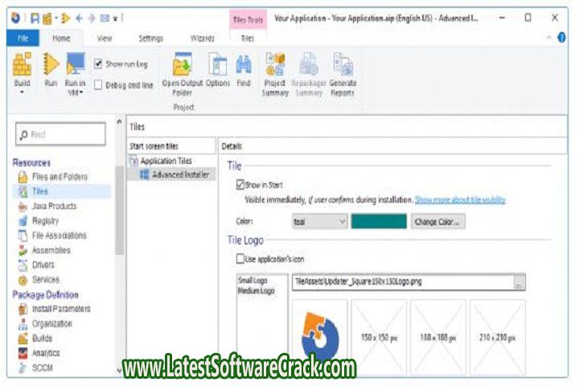Open the Build dropdown arrow
579x386 pixels.
tap(22, 92)
